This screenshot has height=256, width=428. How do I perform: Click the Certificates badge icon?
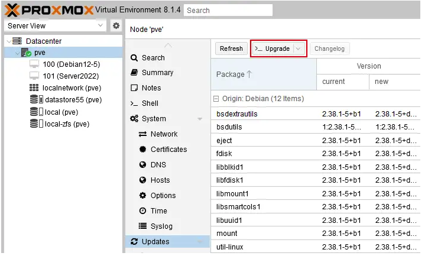pyautogui.click(x=142, y=150)
